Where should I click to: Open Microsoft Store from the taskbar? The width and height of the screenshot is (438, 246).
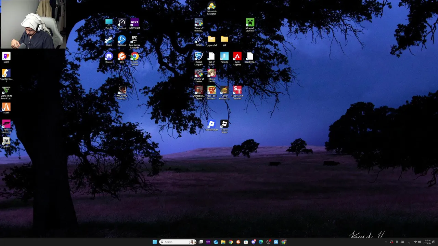(246, 242)
